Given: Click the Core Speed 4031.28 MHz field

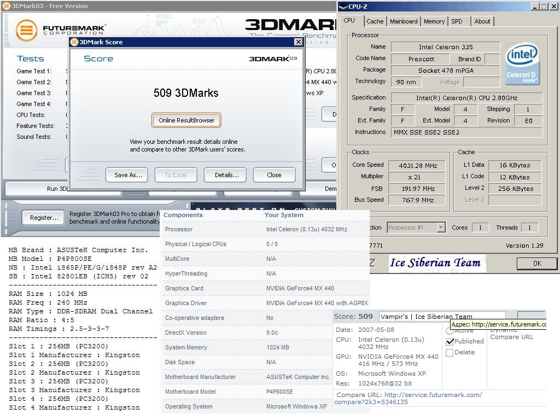Looking at the screenshot, I should 417,166.
